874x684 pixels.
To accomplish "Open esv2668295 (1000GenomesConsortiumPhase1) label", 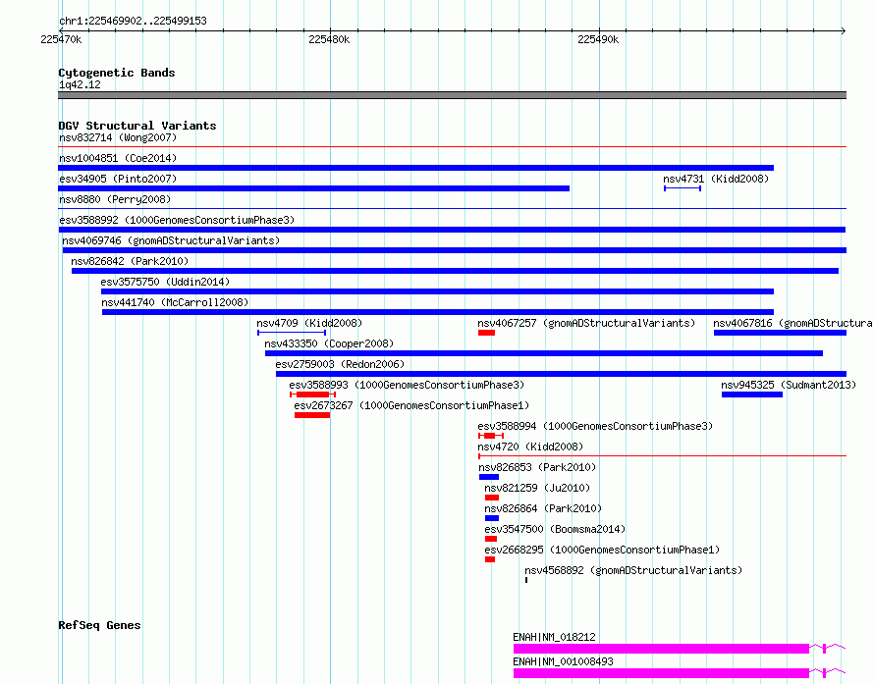I will click(x=602, y=550).
